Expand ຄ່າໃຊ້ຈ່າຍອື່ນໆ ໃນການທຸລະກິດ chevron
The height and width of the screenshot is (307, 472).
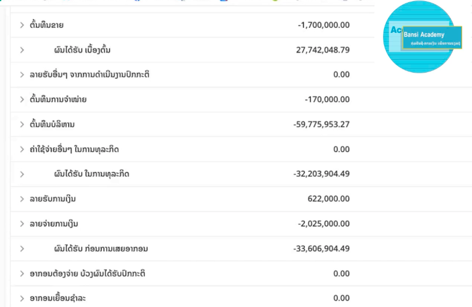[22, 149]
